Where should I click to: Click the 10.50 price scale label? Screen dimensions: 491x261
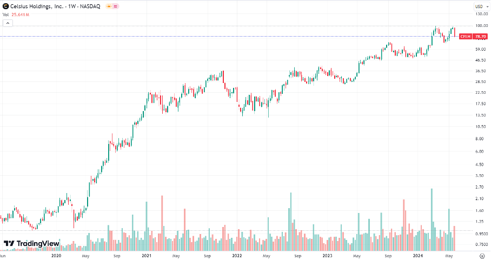pos(480,127)
